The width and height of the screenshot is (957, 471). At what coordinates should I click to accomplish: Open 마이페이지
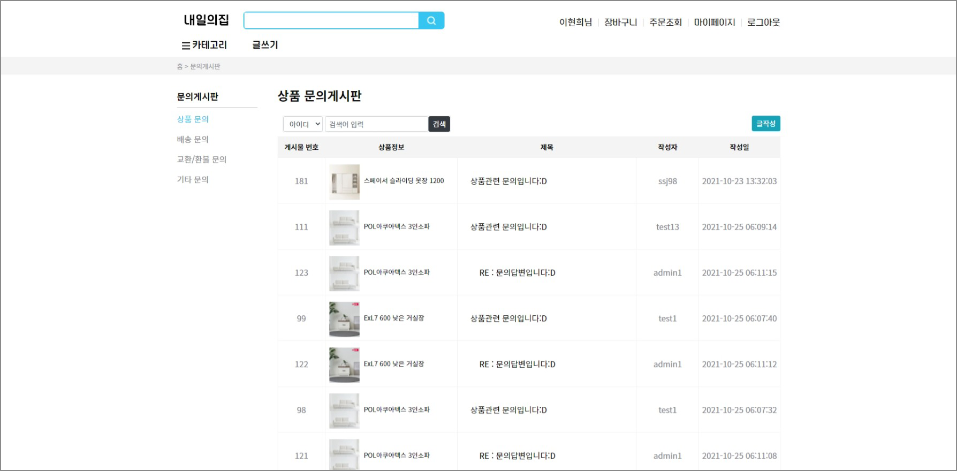click(715, 22)
